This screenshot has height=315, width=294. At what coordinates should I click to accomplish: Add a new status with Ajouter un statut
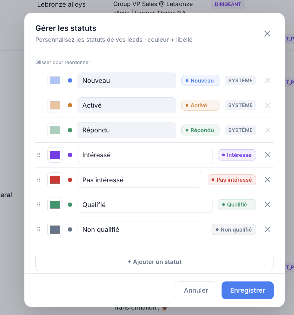coord(155,262)
